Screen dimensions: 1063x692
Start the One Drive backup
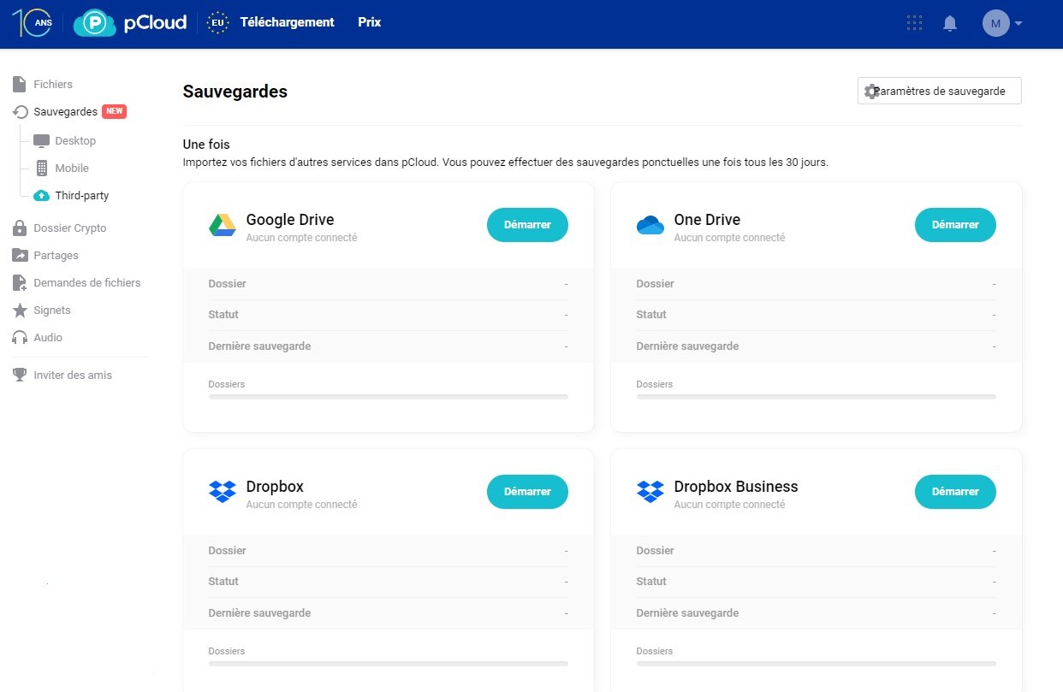(x=955, y=225)
